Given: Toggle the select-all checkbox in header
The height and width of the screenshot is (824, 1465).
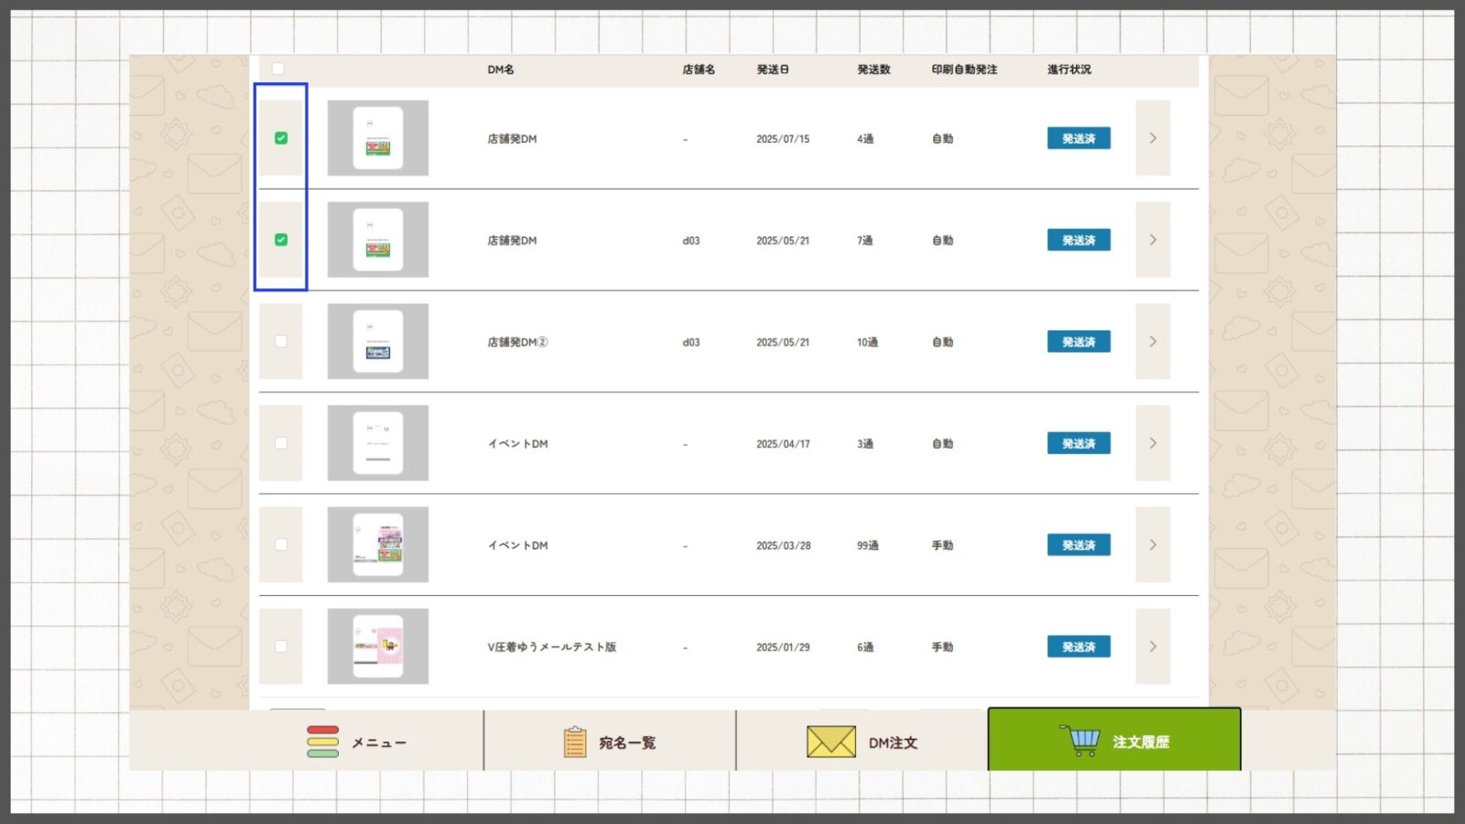Looking at the screenshot, I should coord(277,69).
